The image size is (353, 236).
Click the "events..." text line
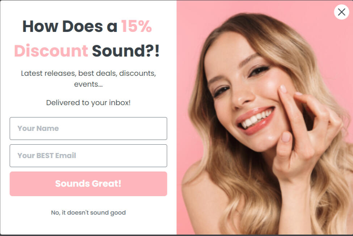(88, 84)
